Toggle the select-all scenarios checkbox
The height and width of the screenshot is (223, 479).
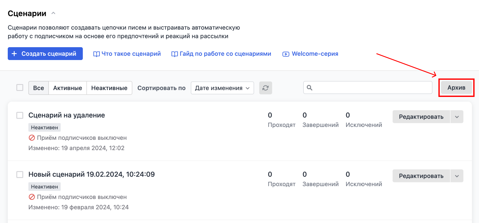pos(20,87)
